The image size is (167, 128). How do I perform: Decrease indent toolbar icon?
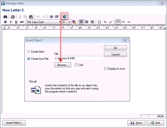coord(51,17)
